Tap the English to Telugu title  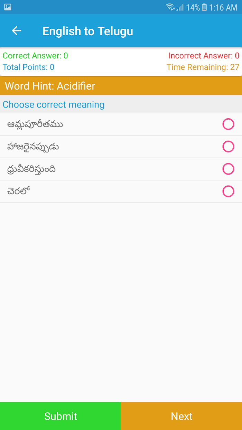point(88,31)
